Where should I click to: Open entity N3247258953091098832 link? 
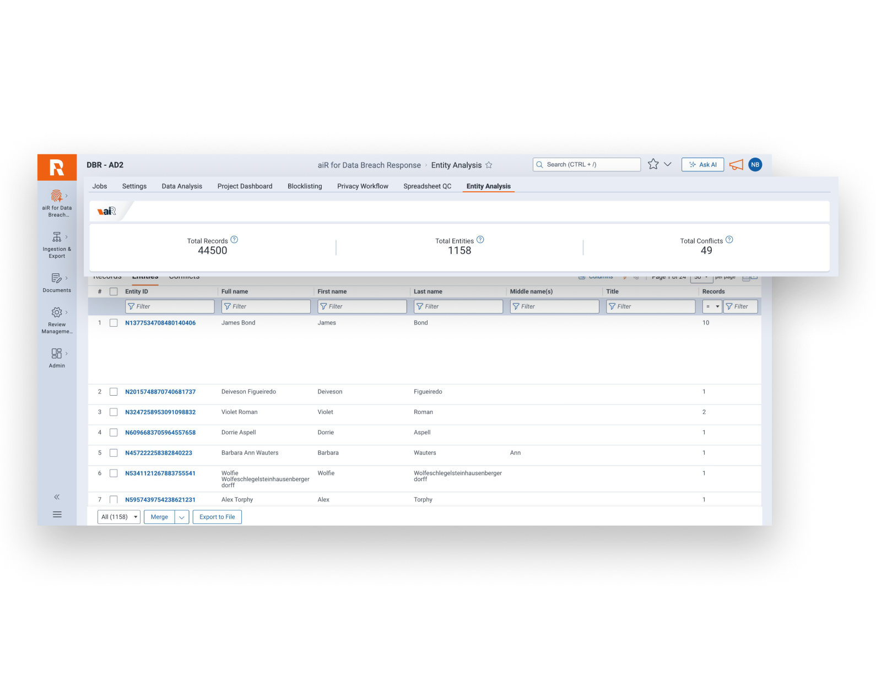click(160, 412)
